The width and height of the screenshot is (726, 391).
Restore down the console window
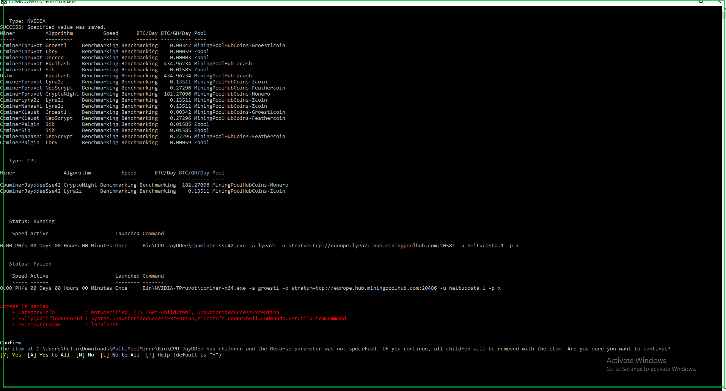[701, 2]
